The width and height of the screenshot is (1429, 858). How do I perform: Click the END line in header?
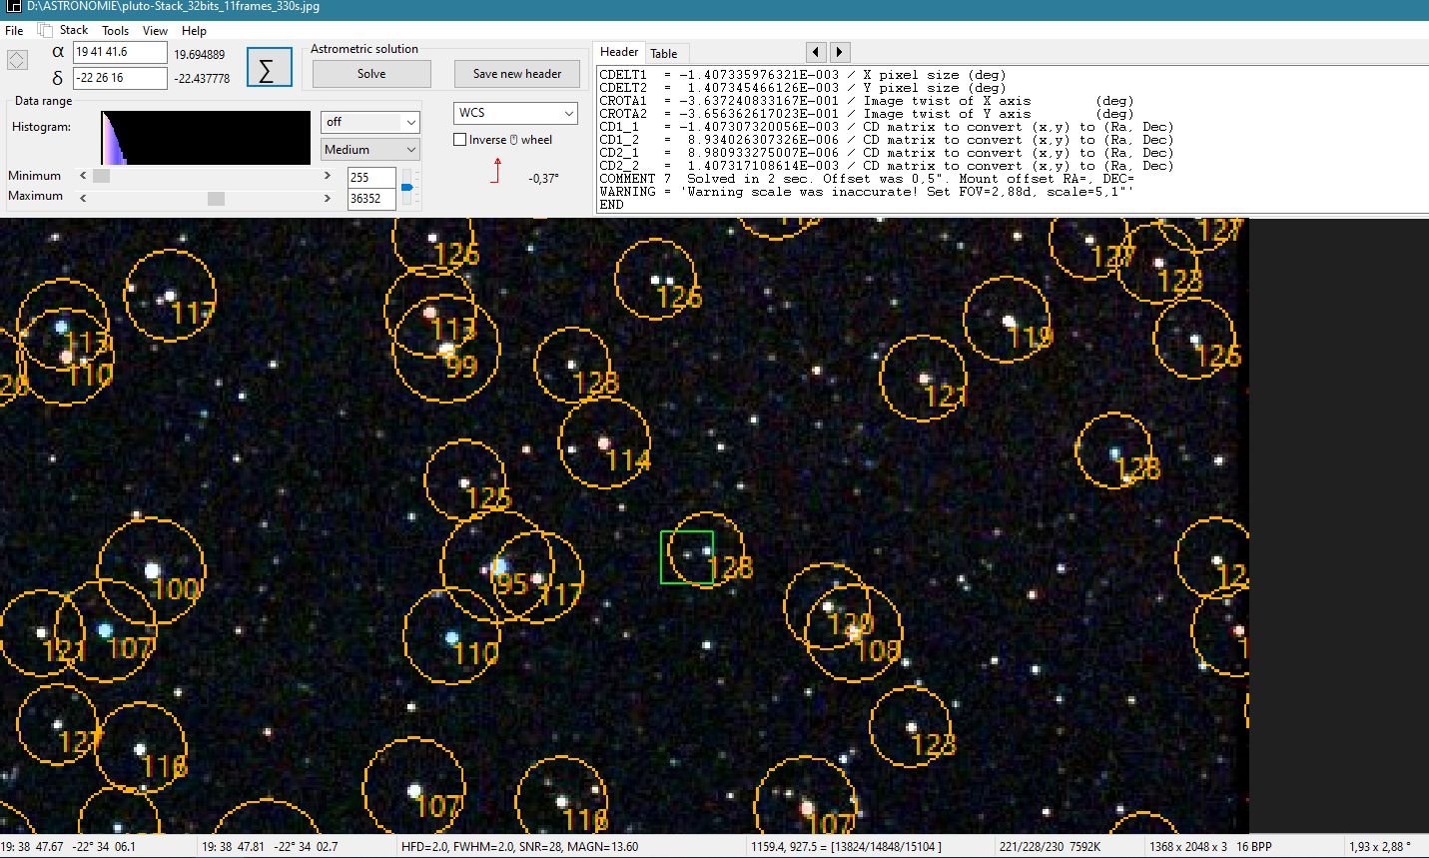(x=611, y=205)
